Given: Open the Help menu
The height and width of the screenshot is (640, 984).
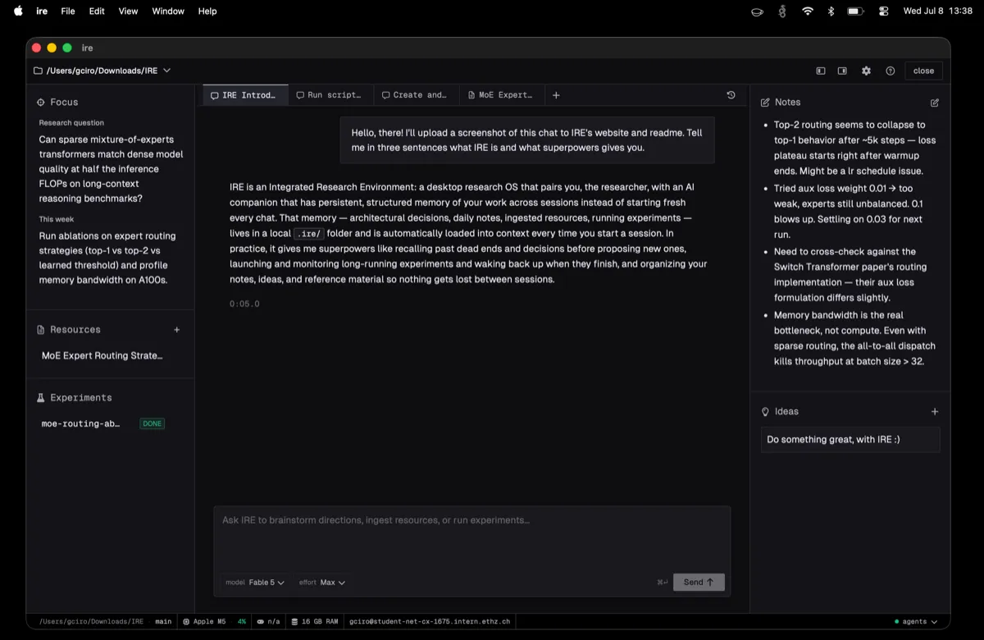Looking at the screenshot, I should click(207, 11).
